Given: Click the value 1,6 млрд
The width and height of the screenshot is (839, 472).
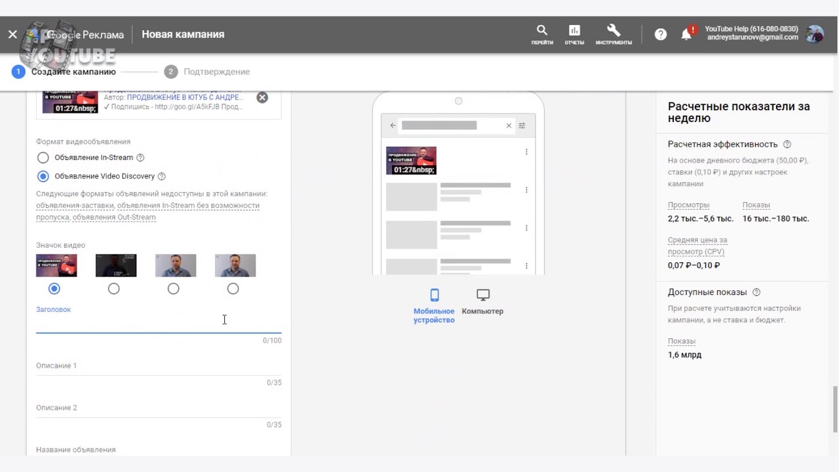Looking at the screenshot, I should click(684, 355).
